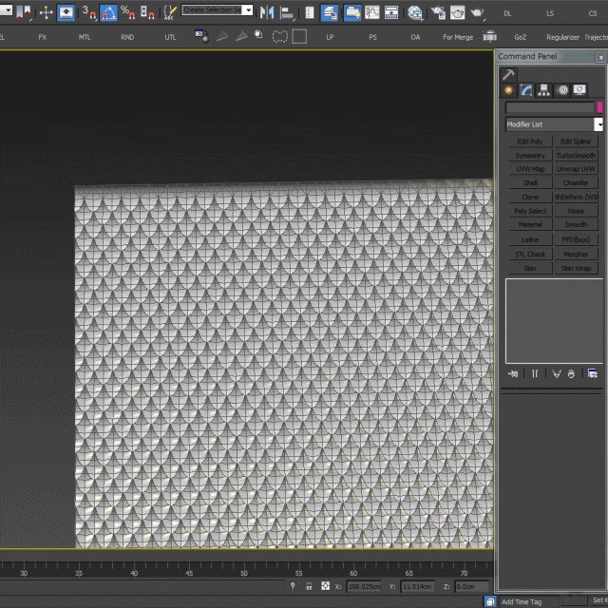Apply the Morpher modifier
Viewport: 608px width, 608px height.
[x=576, y=255]
